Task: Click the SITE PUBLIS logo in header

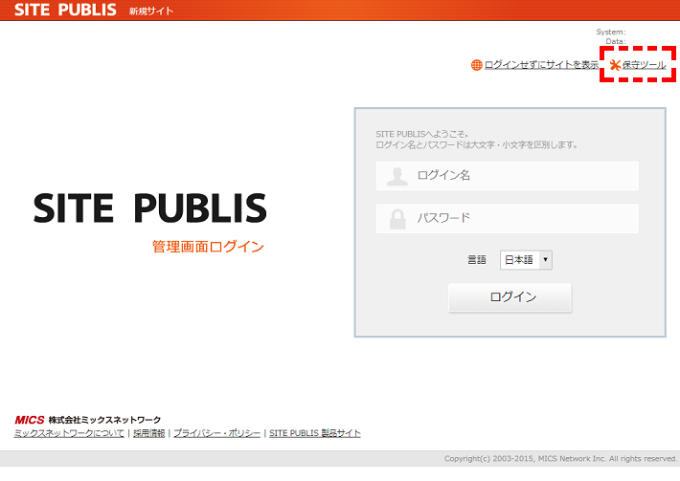Action: coord(65,10)
